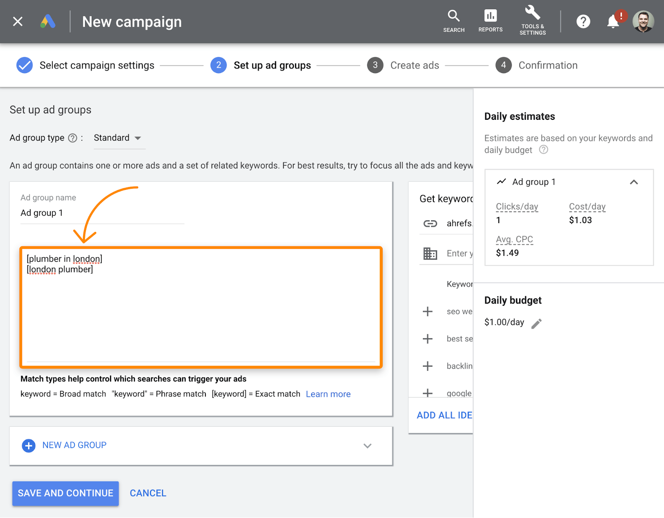
Task: Click the Help question mark icon
Action: pyautogui.click(x=583, y=22)
